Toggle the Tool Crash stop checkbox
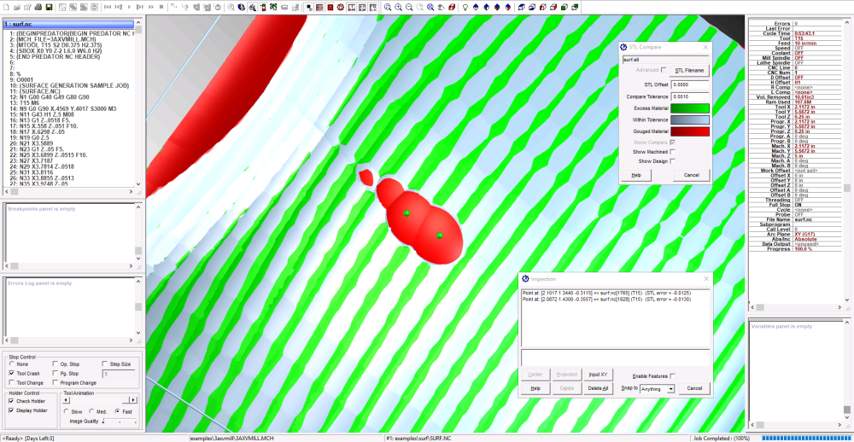This screenshot has height=442, width=854. point(11,373)
